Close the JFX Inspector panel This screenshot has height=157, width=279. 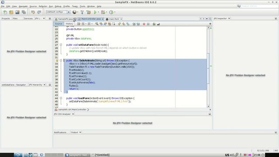pos(229,18)
